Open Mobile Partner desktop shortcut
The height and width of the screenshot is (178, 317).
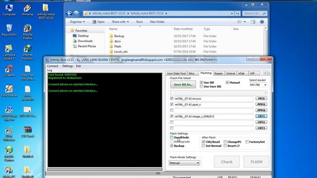[x=9, y=154]
